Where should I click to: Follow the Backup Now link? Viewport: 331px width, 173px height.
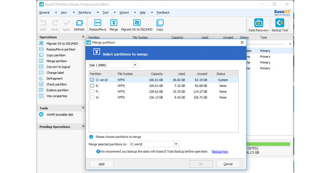pos(220,152)
